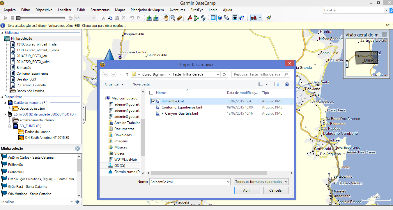Viewport: 393px width, 210px height.
Task: Open motorcycle activity profile dropdown arrow
Action: (x=260, y=18)
